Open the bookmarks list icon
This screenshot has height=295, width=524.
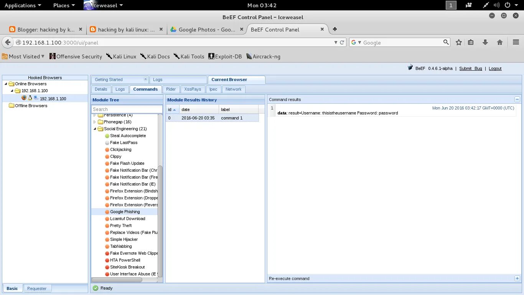pyautogui.click(x=471, y=43)
